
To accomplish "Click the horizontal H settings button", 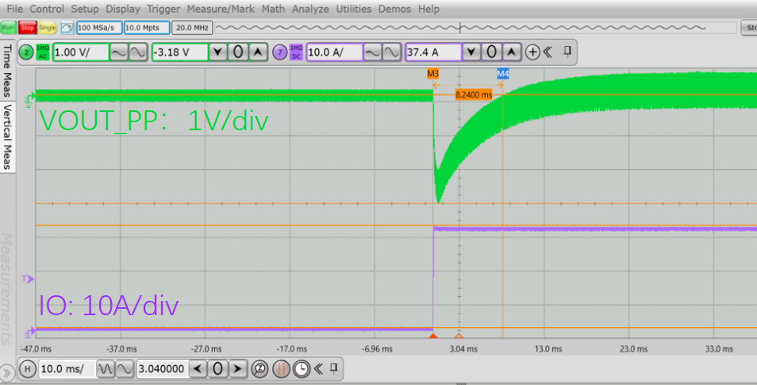I will point(26,368).
